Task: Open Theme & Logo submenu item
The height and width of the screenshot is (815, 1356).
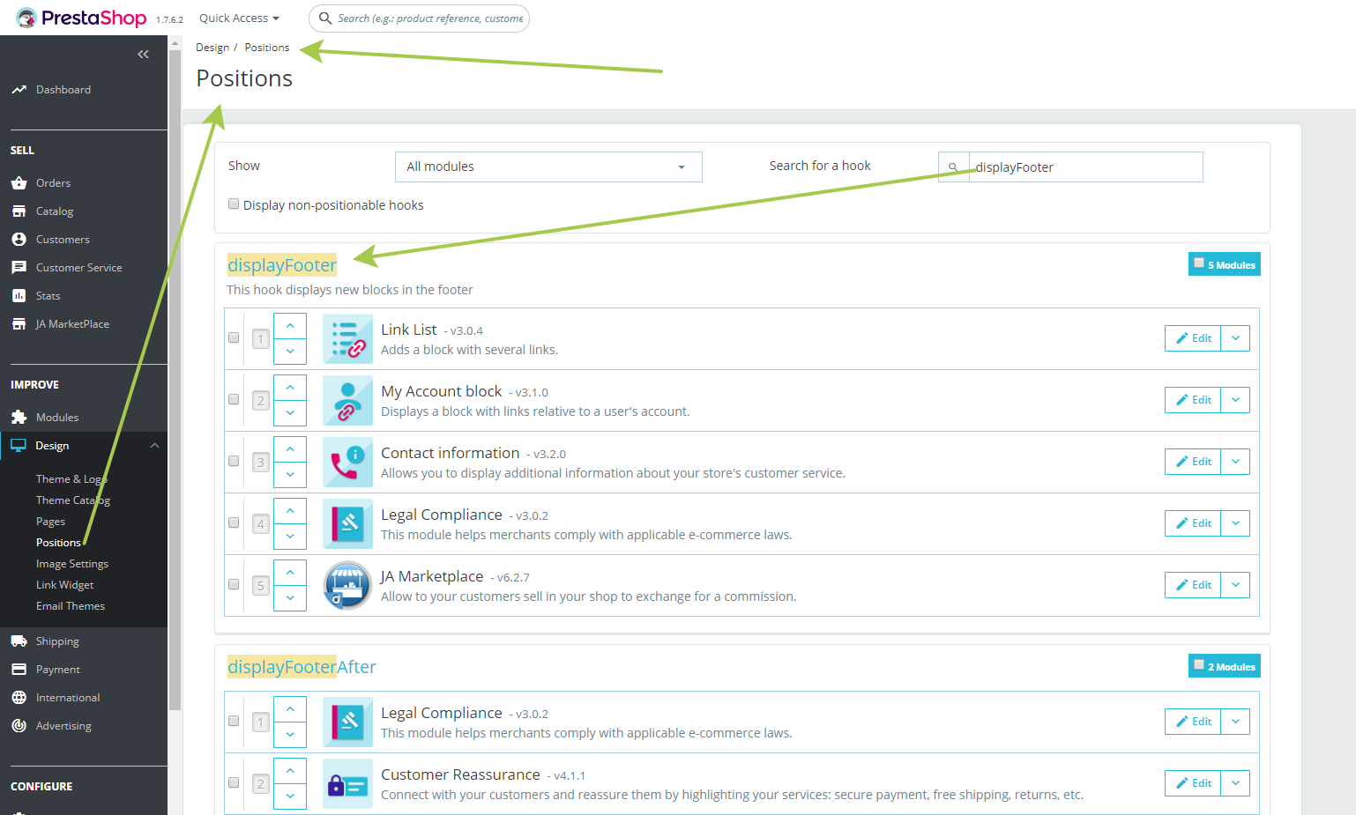Action: pos(71,479)
